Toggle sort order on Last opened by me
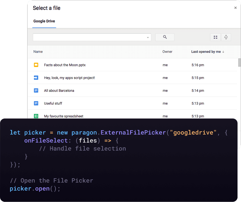The width and height of the screenshot is (241, 202). coord(208,52)
